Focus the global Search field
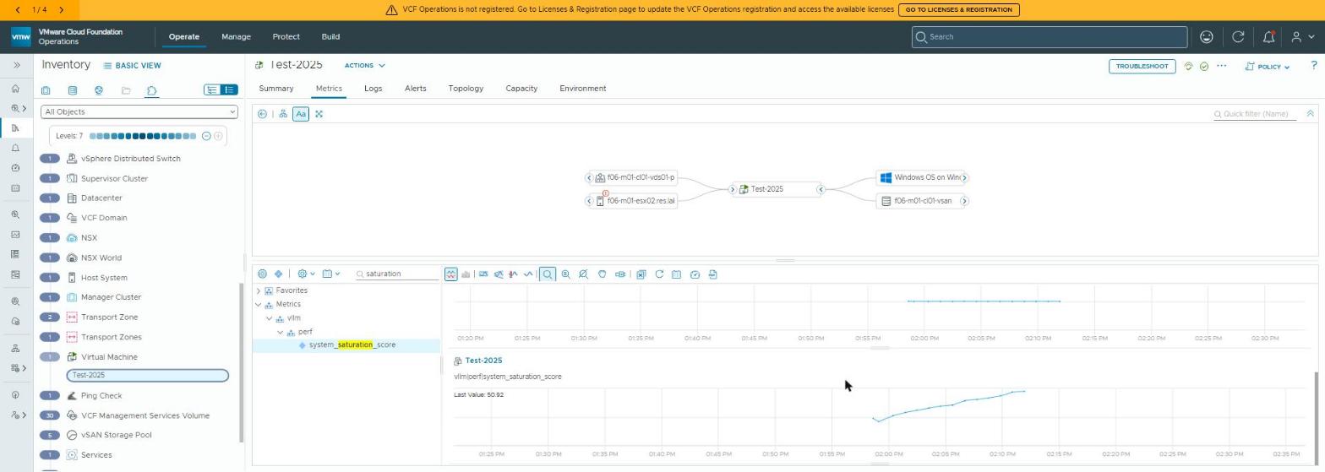This screenshot has width=1325, height=472. 1049,37
